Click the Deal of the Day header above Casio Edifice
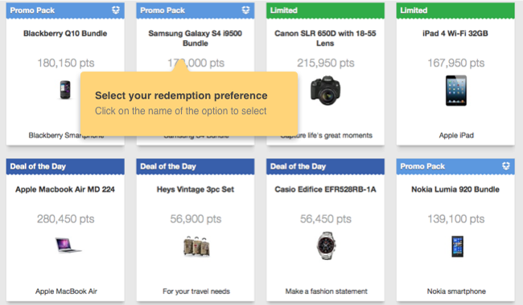523x305 pixels. pyautogui.click(x=325, y=166)
